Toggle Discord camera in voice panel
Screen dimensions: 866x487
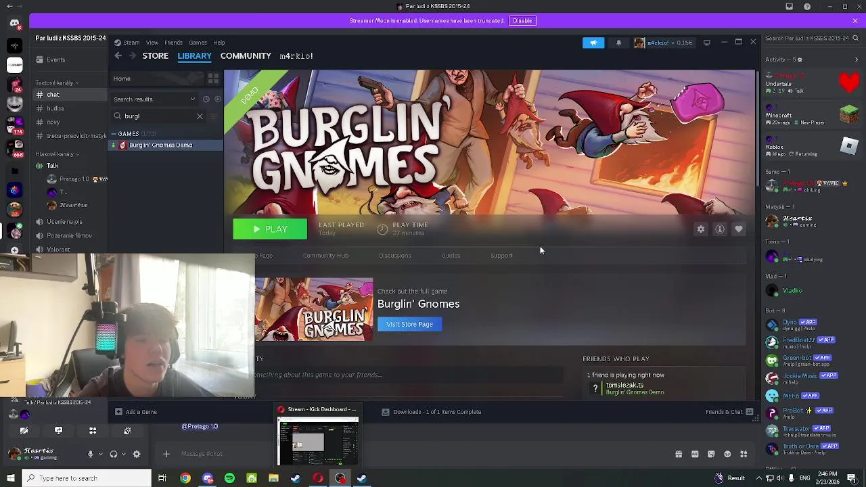(x=24, y=430)
